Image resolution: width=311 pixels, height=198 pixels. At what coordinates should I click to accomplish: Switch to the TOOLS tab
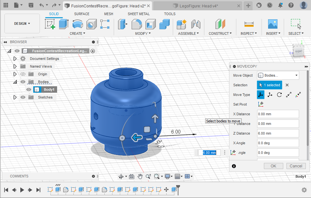click(170, 14)
